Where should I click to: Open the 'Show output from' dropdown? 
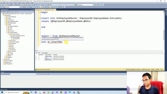coord(36,74)
